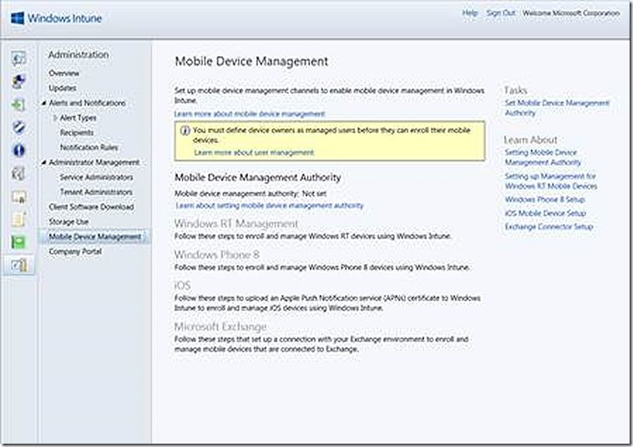
Task: Select the highlighted Administration workspace icon
Action: coord(18,266)
